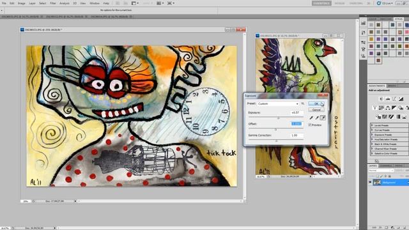Image resolution: width=409 pixels, height=230 pixels.
Task: Open the Image menu
Action: click(21, 3)
